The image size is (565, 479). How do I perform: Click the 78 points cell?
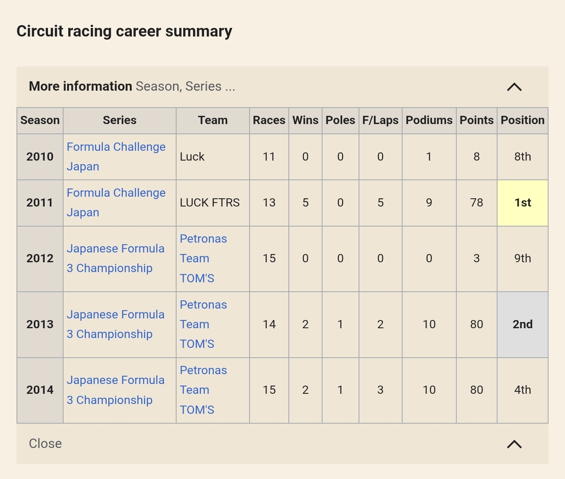(x=477, y=203)
